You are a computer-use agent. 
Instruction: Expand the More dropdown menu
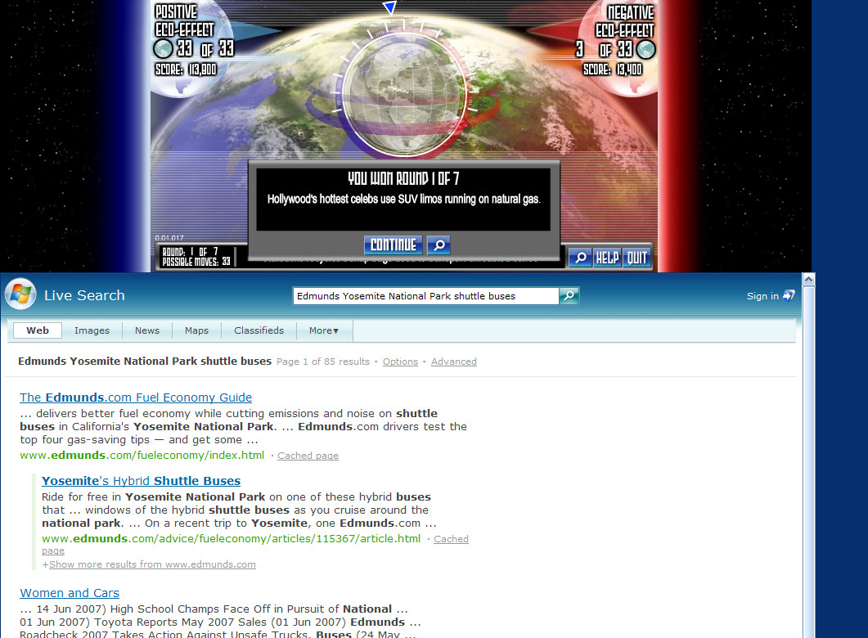tap(324, 330)
